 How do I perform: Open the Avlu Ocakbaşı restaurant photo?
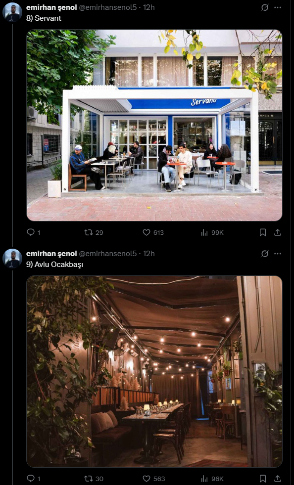[154, 371]
